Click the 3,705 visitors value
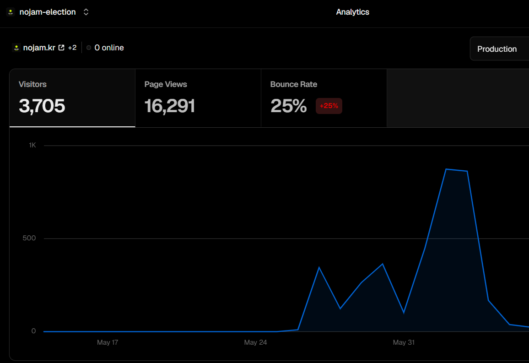Image resolution: width=529 pixels, height=363 pixels. click(42, 106)
